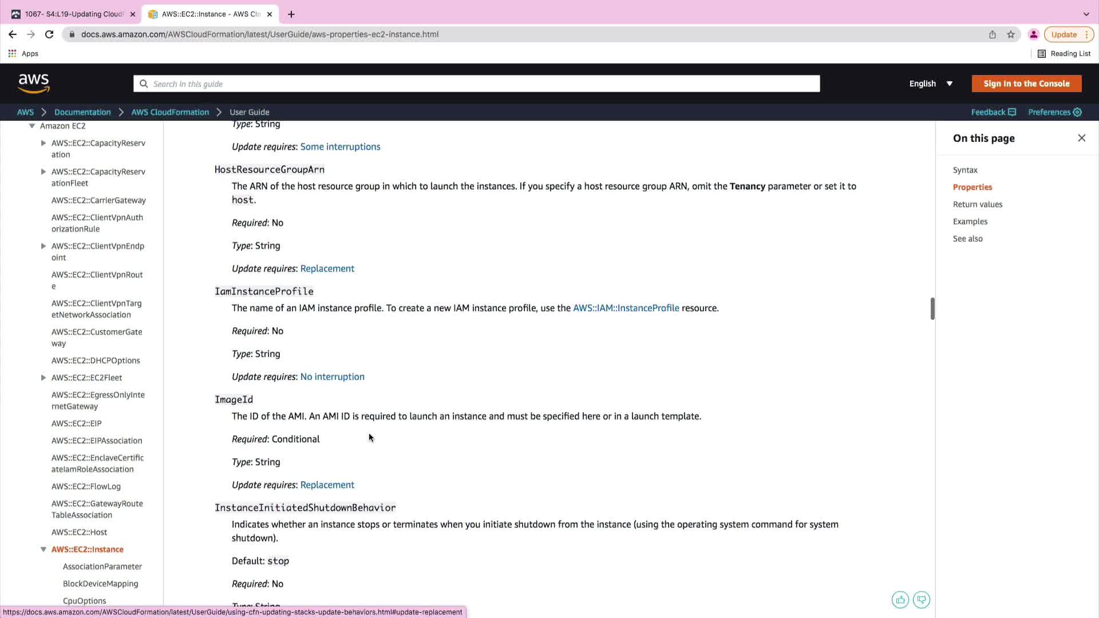This screenshot has height=618, width=1099.
Task: Click the page vertical scrollbar thumb
Action: (932, 309)
